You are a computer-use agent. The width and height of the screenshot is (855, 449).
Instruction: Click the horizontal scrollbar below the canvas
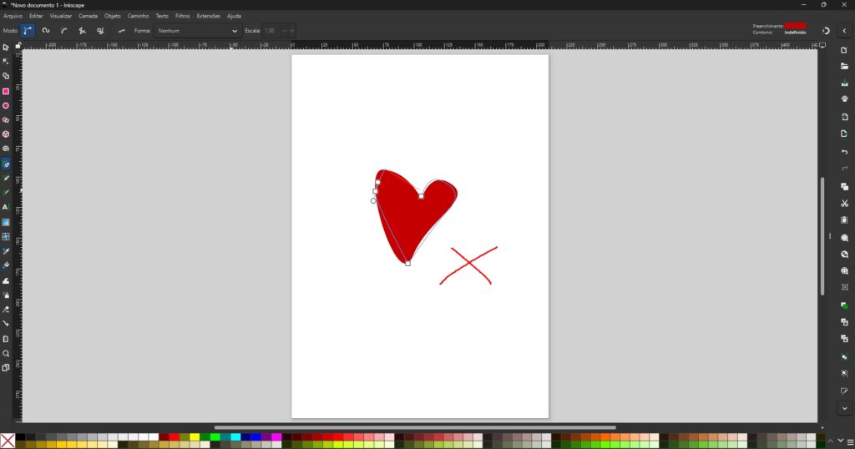point(414,428)
